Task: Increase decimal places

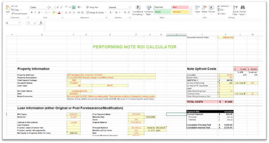Action: (x=125, y=12)
